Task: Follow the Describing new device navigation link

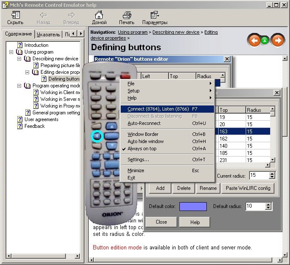Action: [x=176, y=32]
